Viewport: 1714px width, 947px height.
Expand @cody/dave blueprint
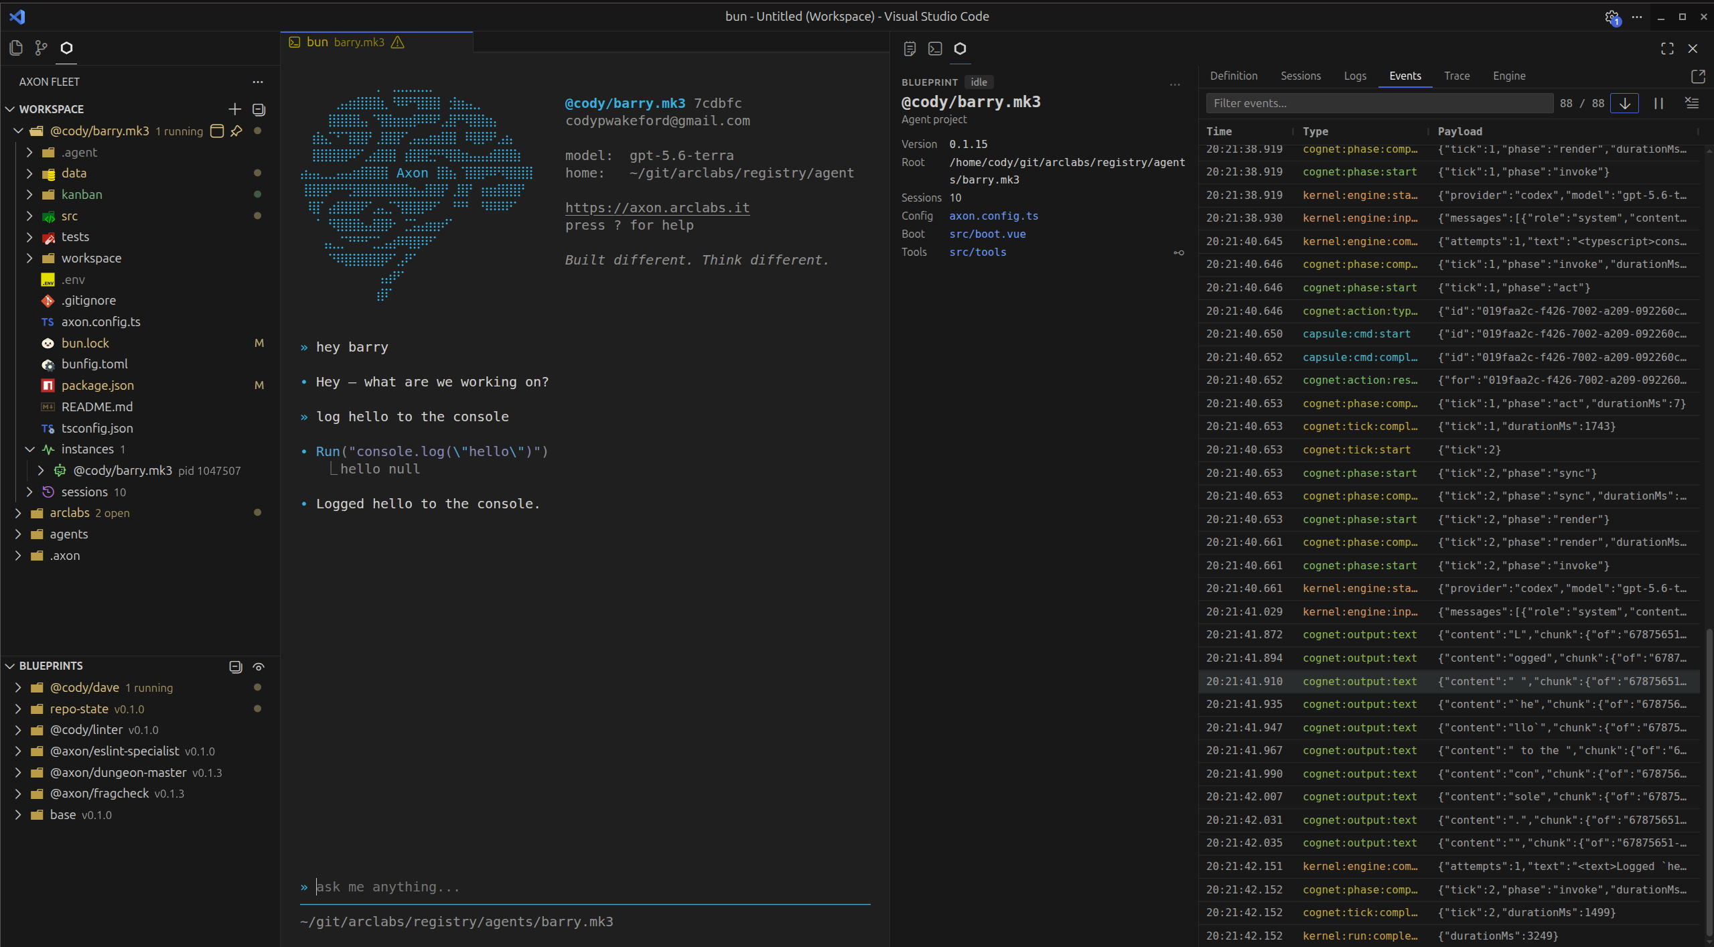tap(18, 687)
